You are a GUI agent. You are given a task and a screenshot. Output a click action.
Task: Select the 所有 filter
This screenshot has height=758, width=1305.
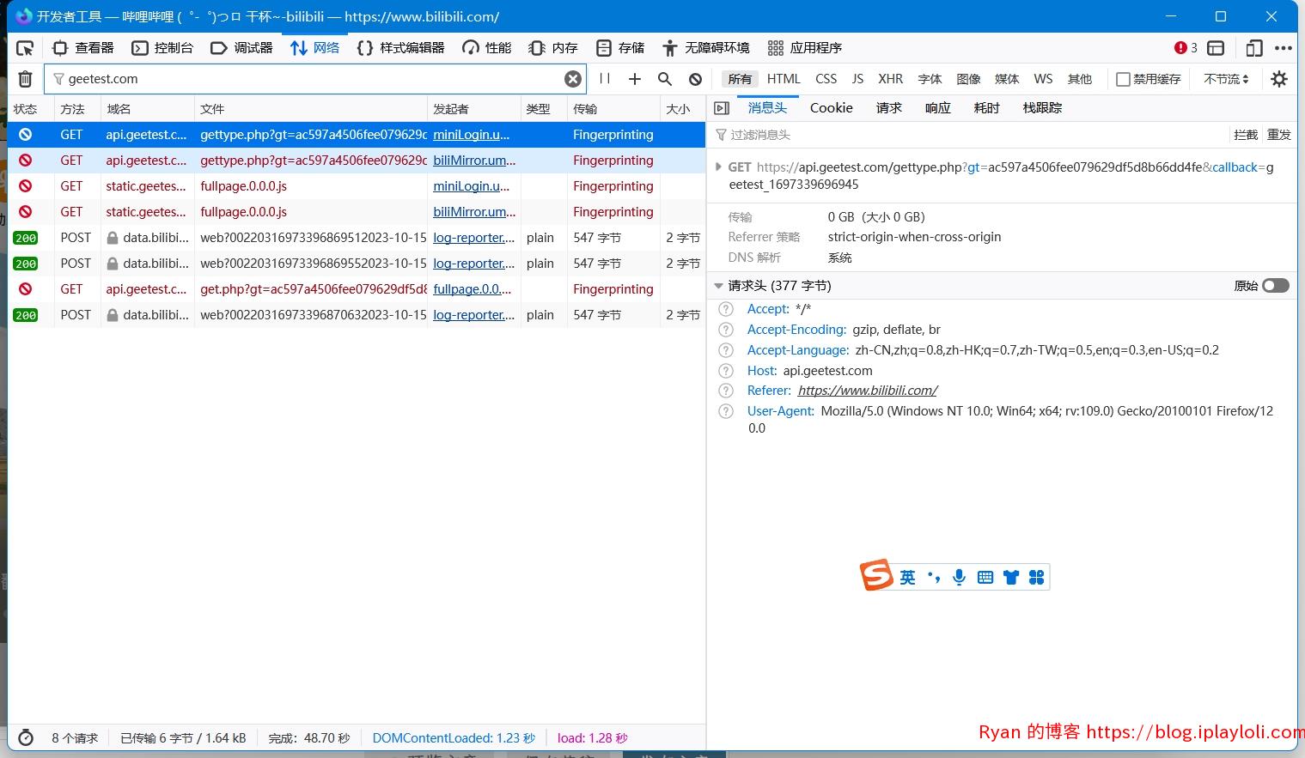tap(740, 79)
